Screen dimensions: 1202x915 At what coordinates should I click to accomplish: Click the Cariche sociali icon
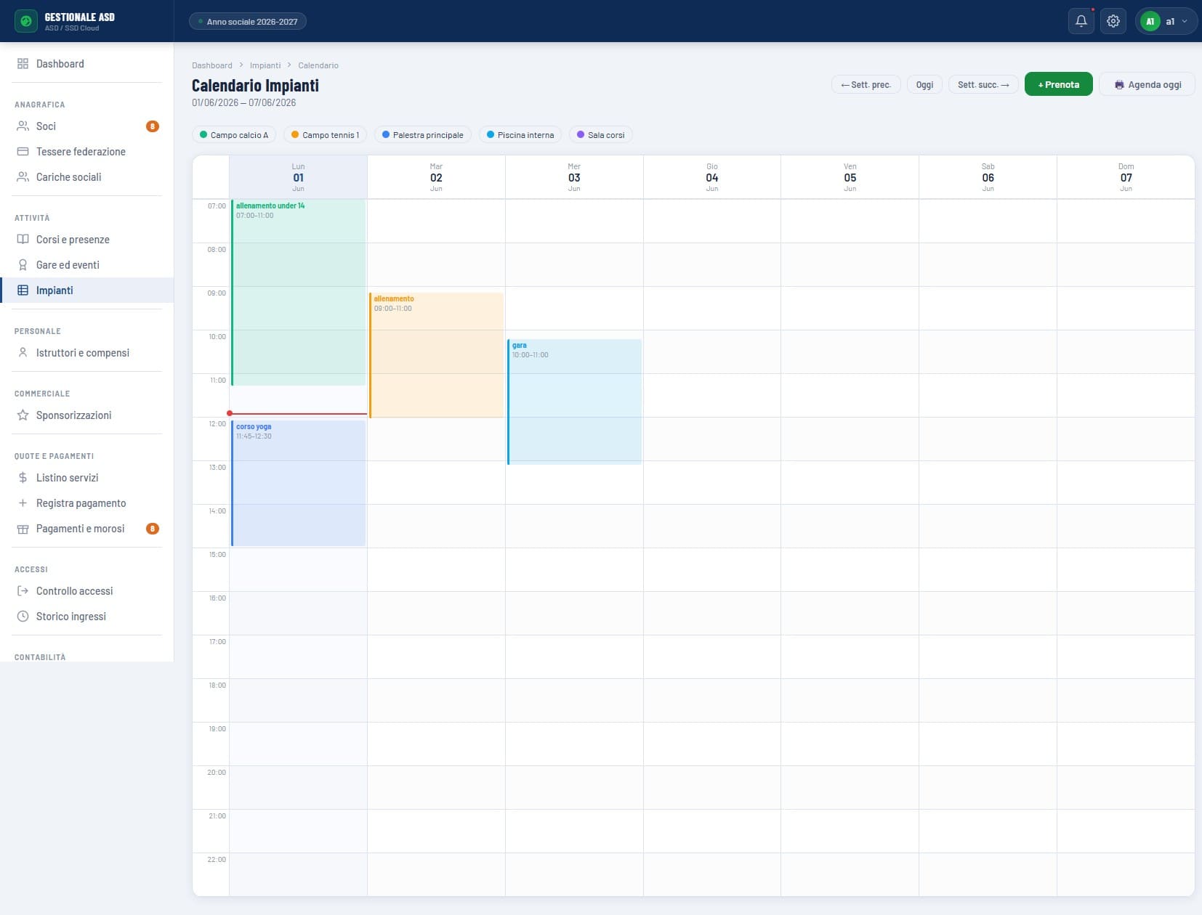click(x=23, y=177)
